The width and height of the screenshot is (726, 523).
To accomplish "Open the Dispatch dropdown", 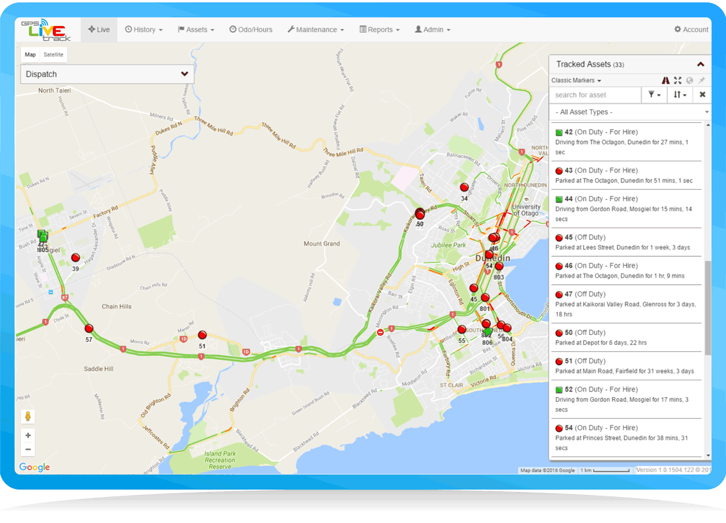I will tap(107, 74).
